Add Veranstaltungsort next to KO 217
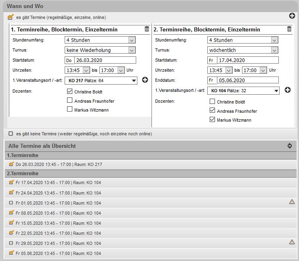The height and width of the screenshot is (261, 299). click(145, 80)
